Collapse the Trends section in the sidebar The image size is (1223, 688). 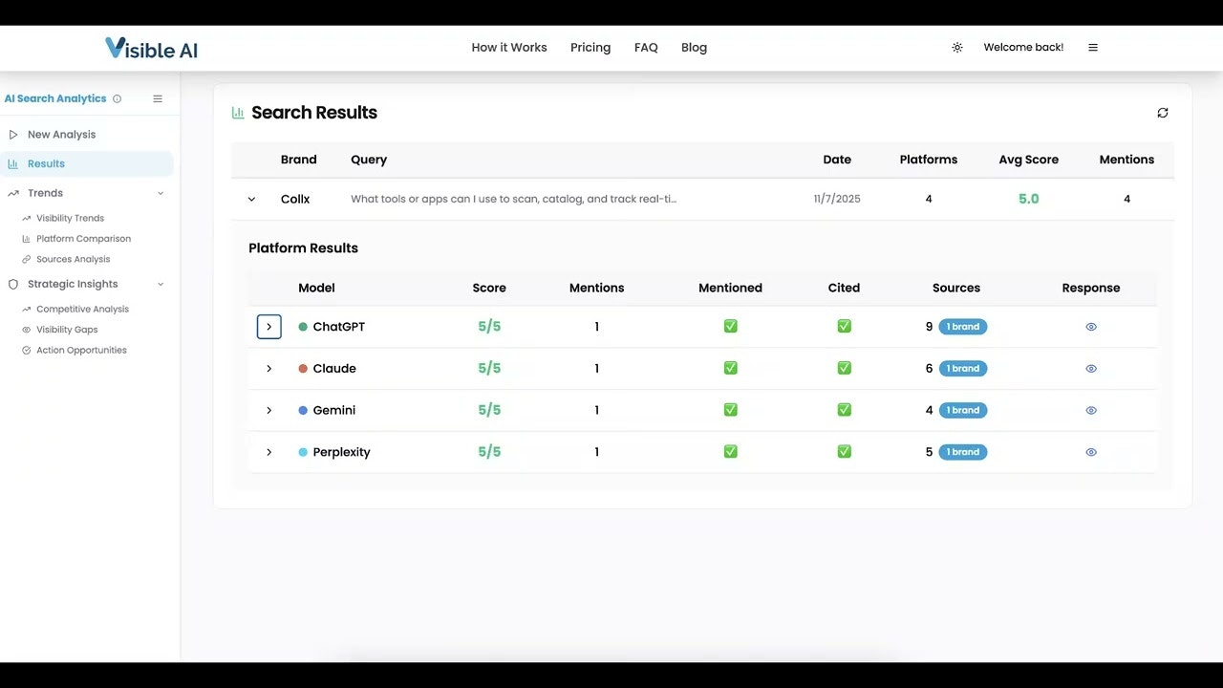point(160,193)
